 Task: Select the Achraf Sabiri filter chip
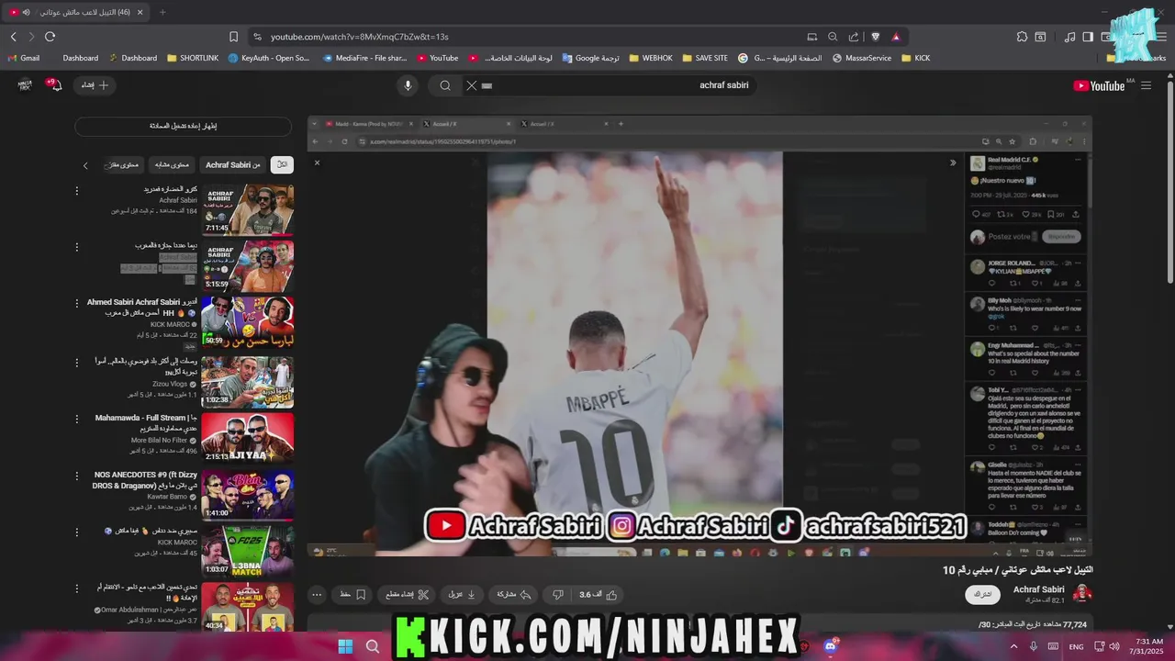click(233, 164)
